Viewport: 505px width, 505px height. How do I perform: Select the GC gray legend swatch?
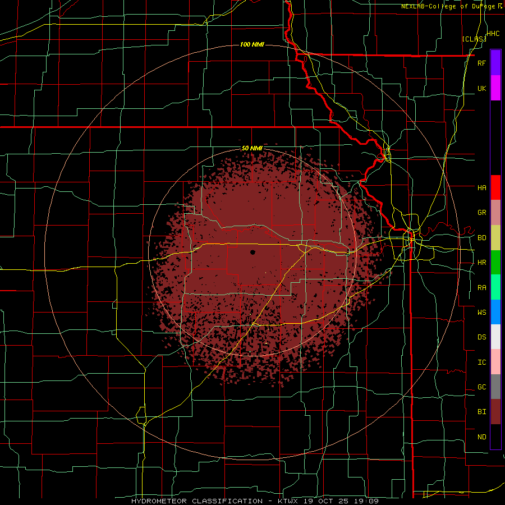click(x=495, y=387)
